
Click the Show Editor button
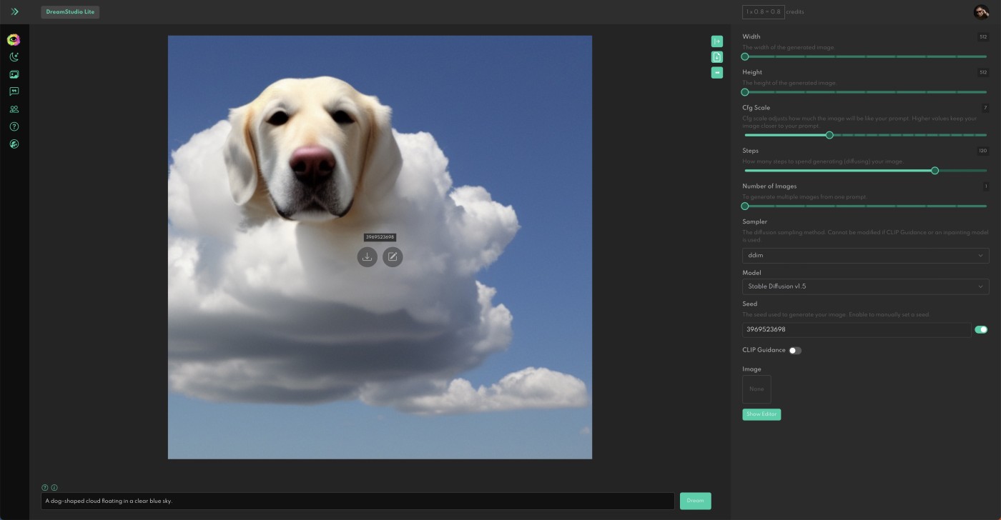[x=761, y=414]
